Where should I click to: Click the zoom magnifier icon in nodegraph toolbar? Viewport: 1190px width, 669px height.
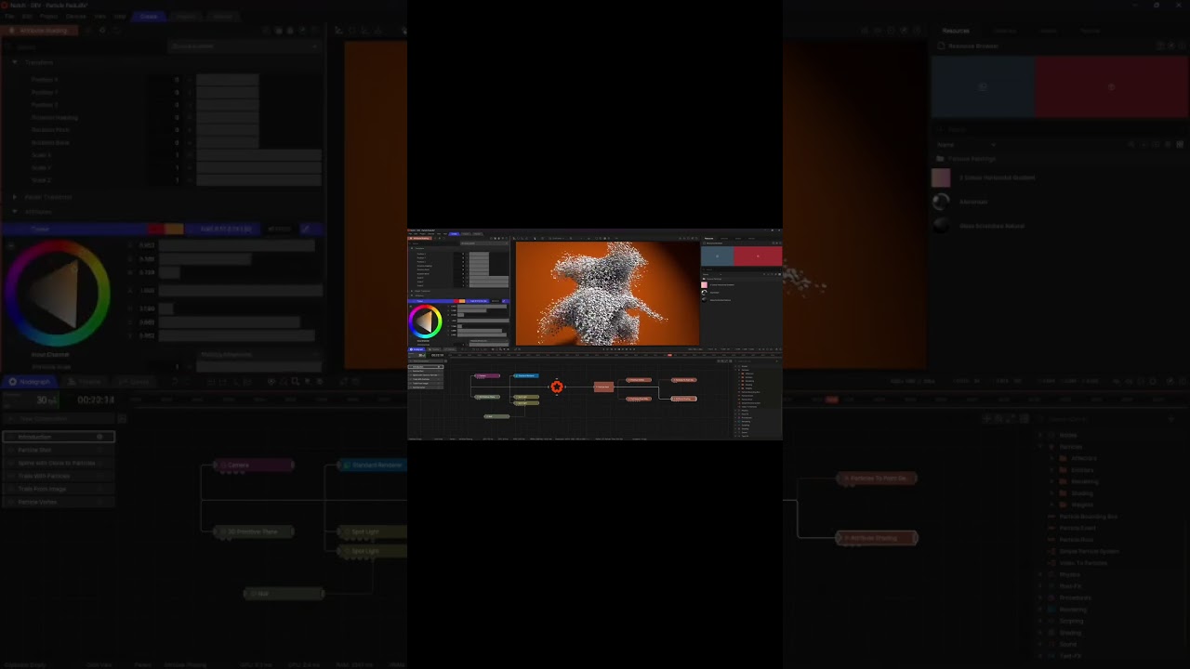[296, 382]
